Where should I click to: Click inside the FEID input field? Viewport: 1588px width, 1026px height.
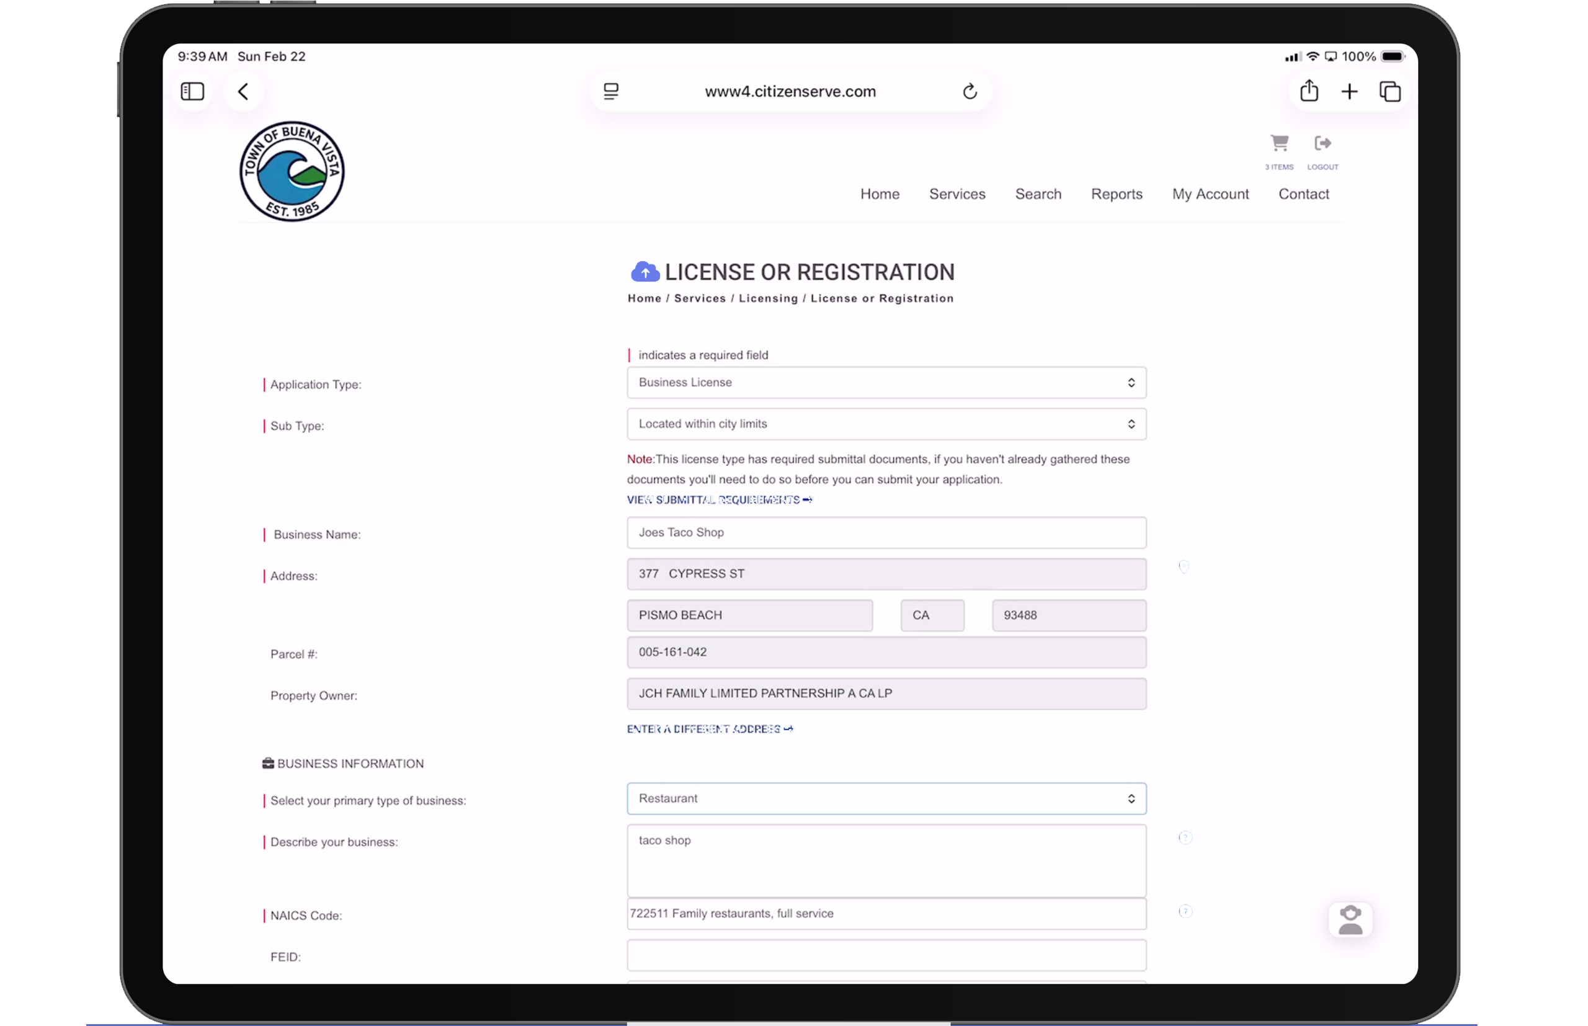coord(886,955)
